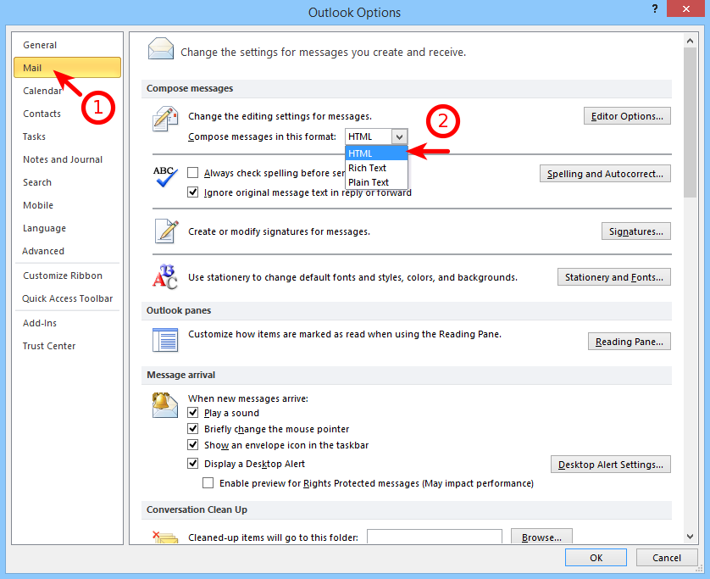Click the Conversation Clean Up section header

point(406,509)
